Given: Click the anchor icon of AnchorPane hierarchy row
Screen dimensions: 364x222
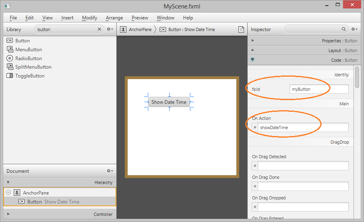Looking at the screenshot, I should tap(17, 193).
